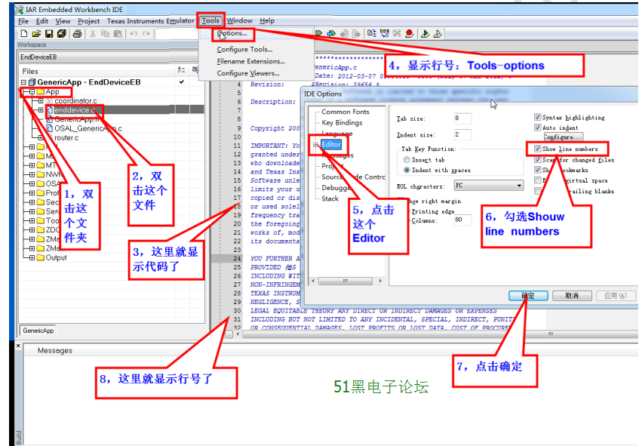Image resolution: width=642 pixels, height=446 pixels.
Task: Open the EOL characters dropdown
Action: 489,186
